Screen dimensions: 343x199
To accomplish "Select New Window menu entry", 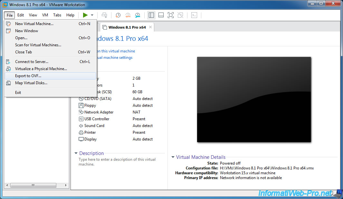I will pyautogui.click(x=50, y=31).
